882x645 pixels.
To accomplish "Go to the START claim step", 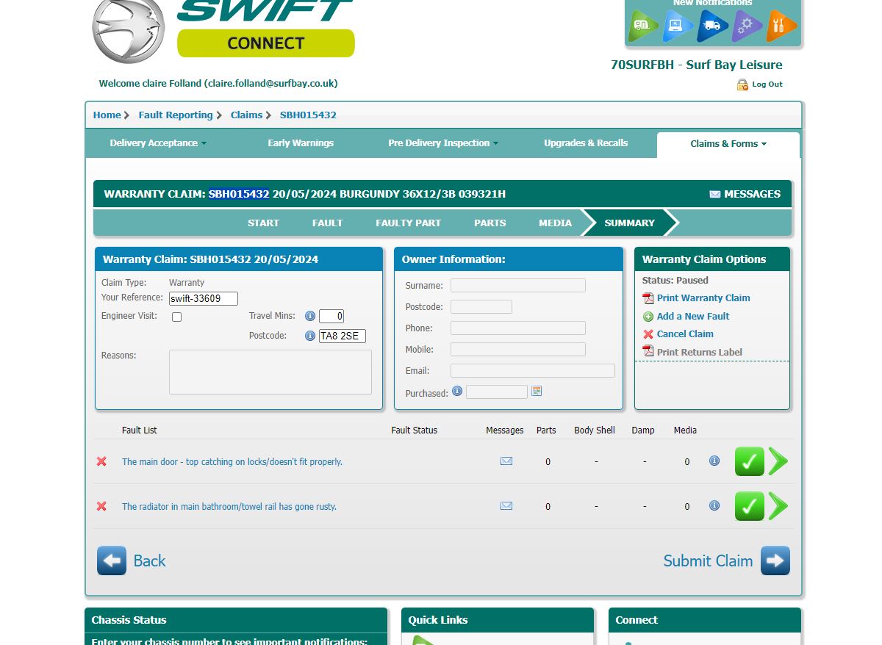I will (263, 223).
